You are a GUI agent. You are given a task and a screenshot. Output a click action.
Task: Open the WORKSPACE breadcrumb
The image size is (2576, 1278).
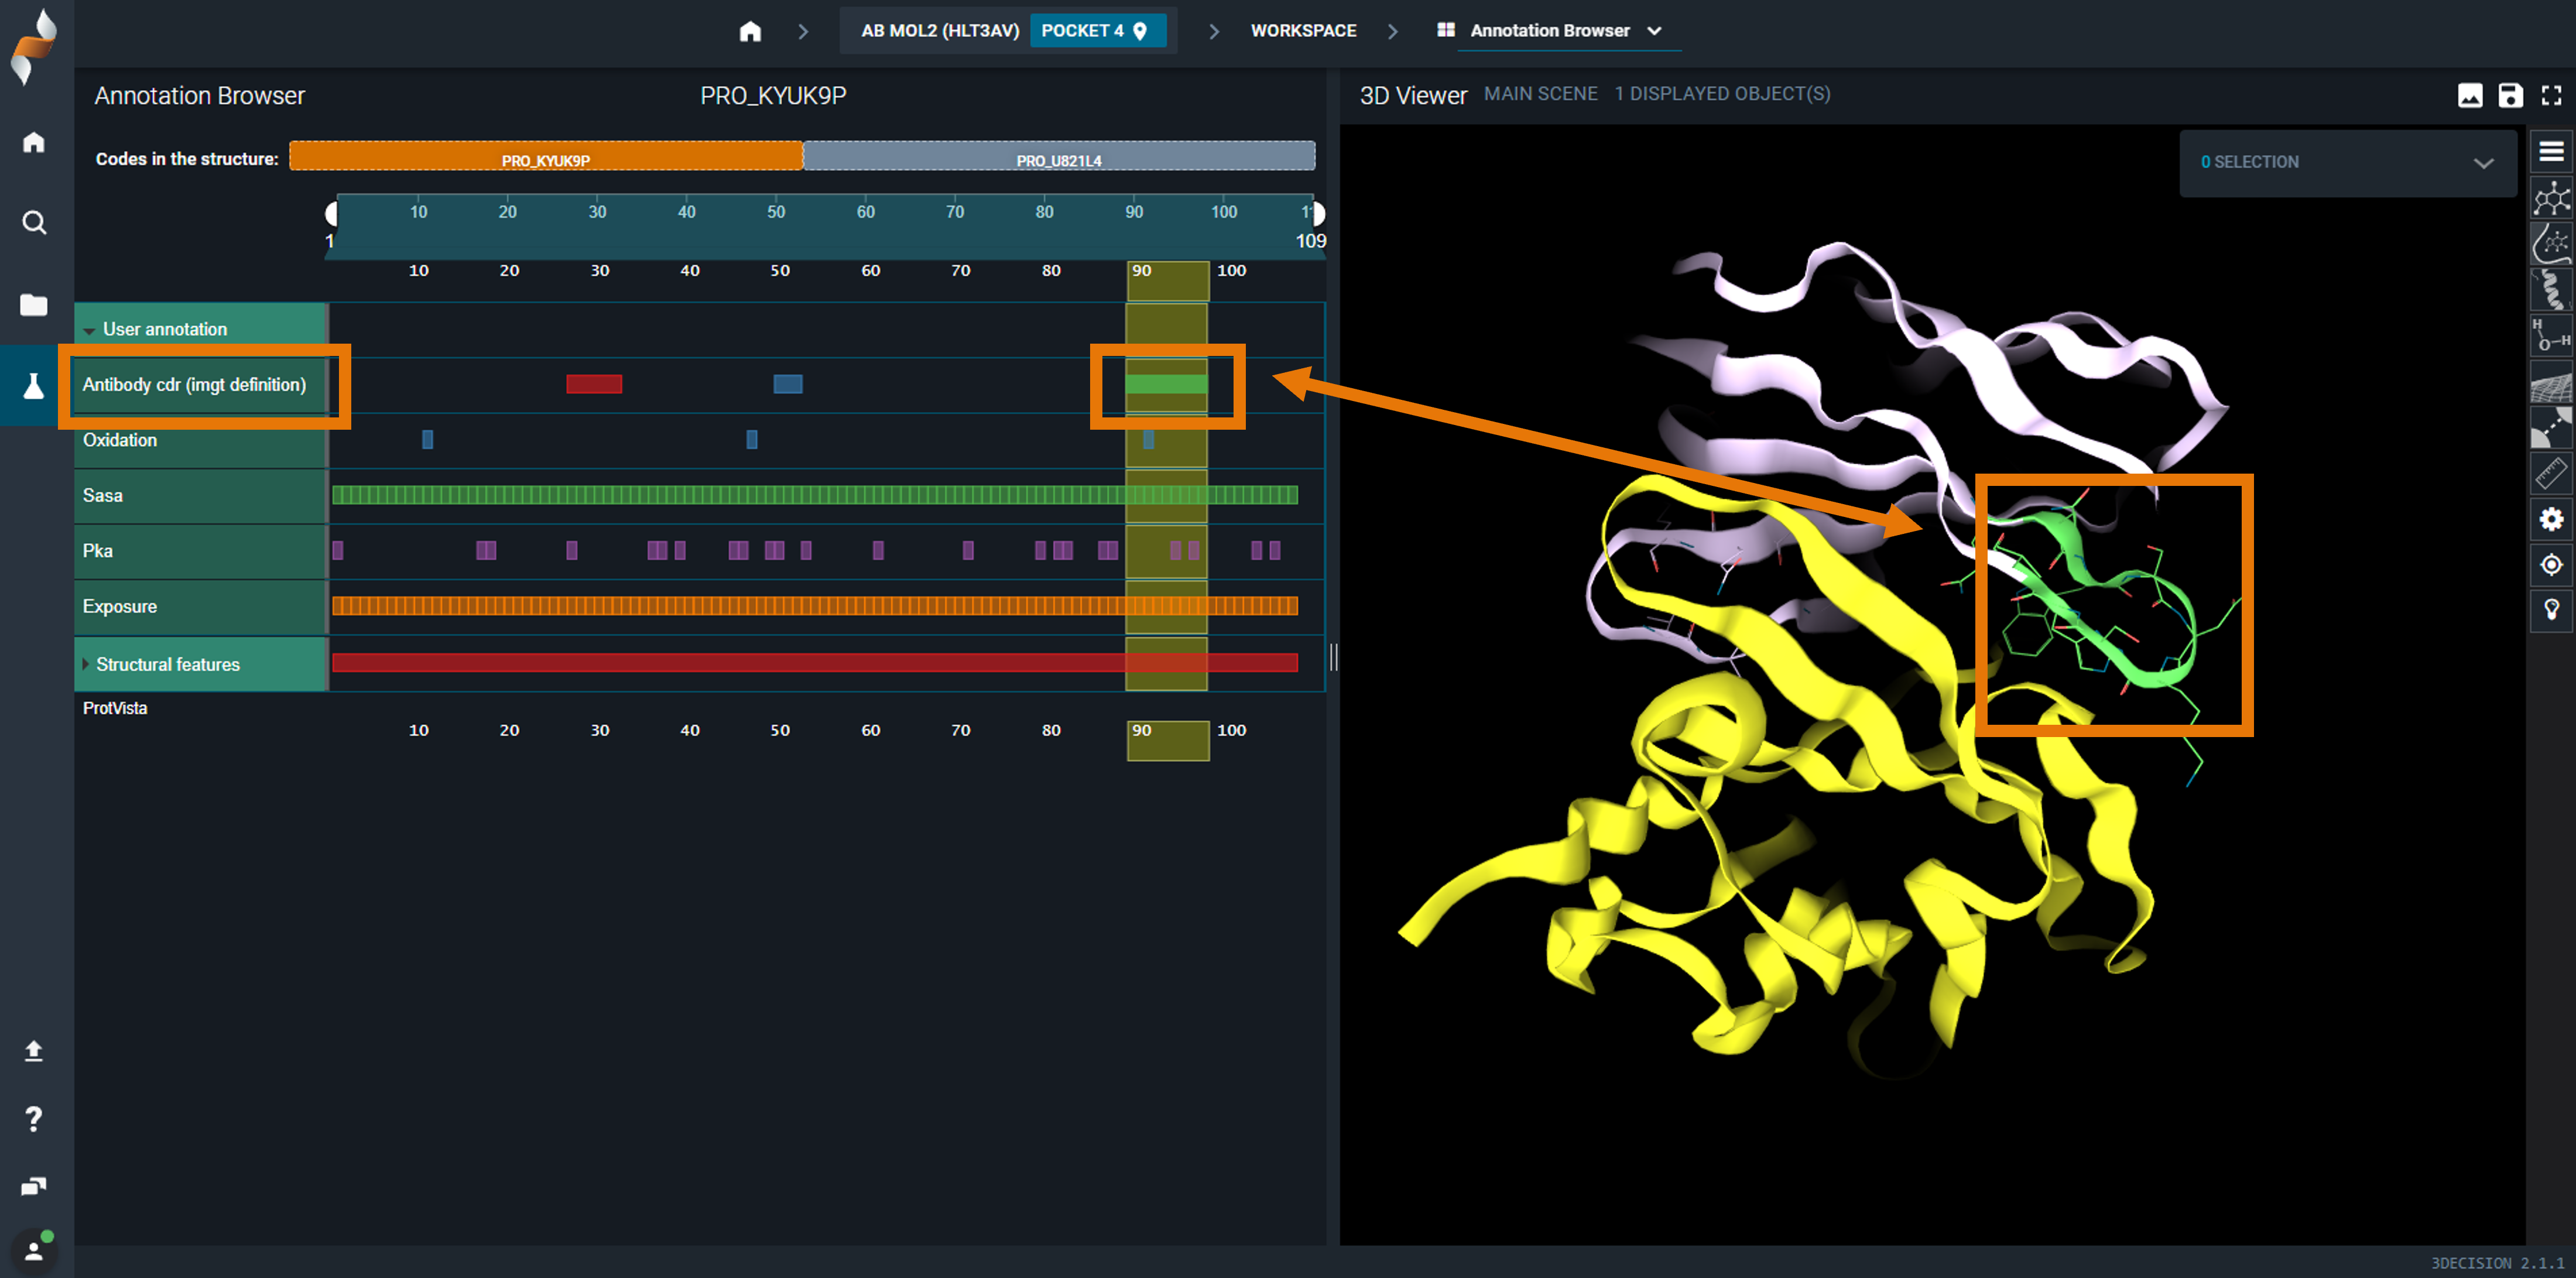click(x=1303, y=31)
